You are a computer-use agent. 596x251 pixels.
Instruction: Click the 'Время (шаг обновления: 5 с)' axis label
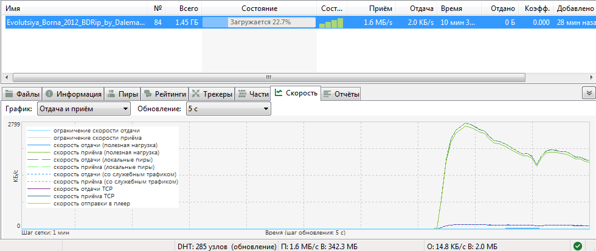(305, 232)
